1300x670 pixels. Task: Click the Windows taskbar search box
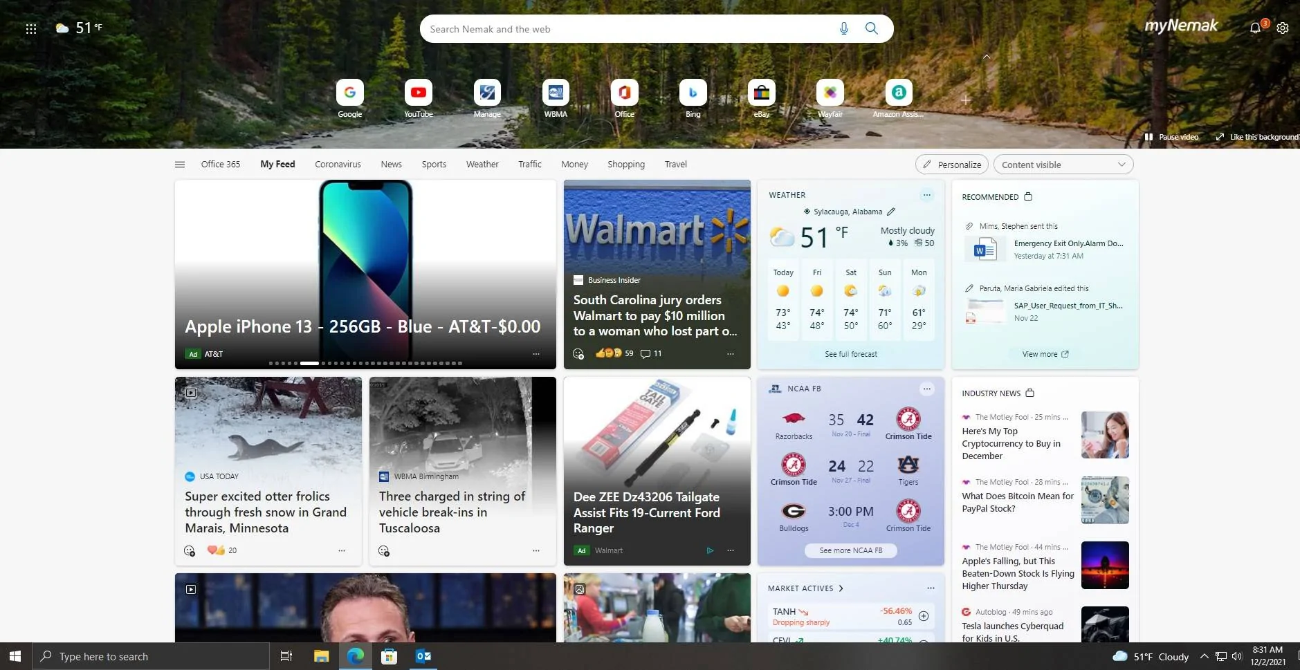click(150, 656)
